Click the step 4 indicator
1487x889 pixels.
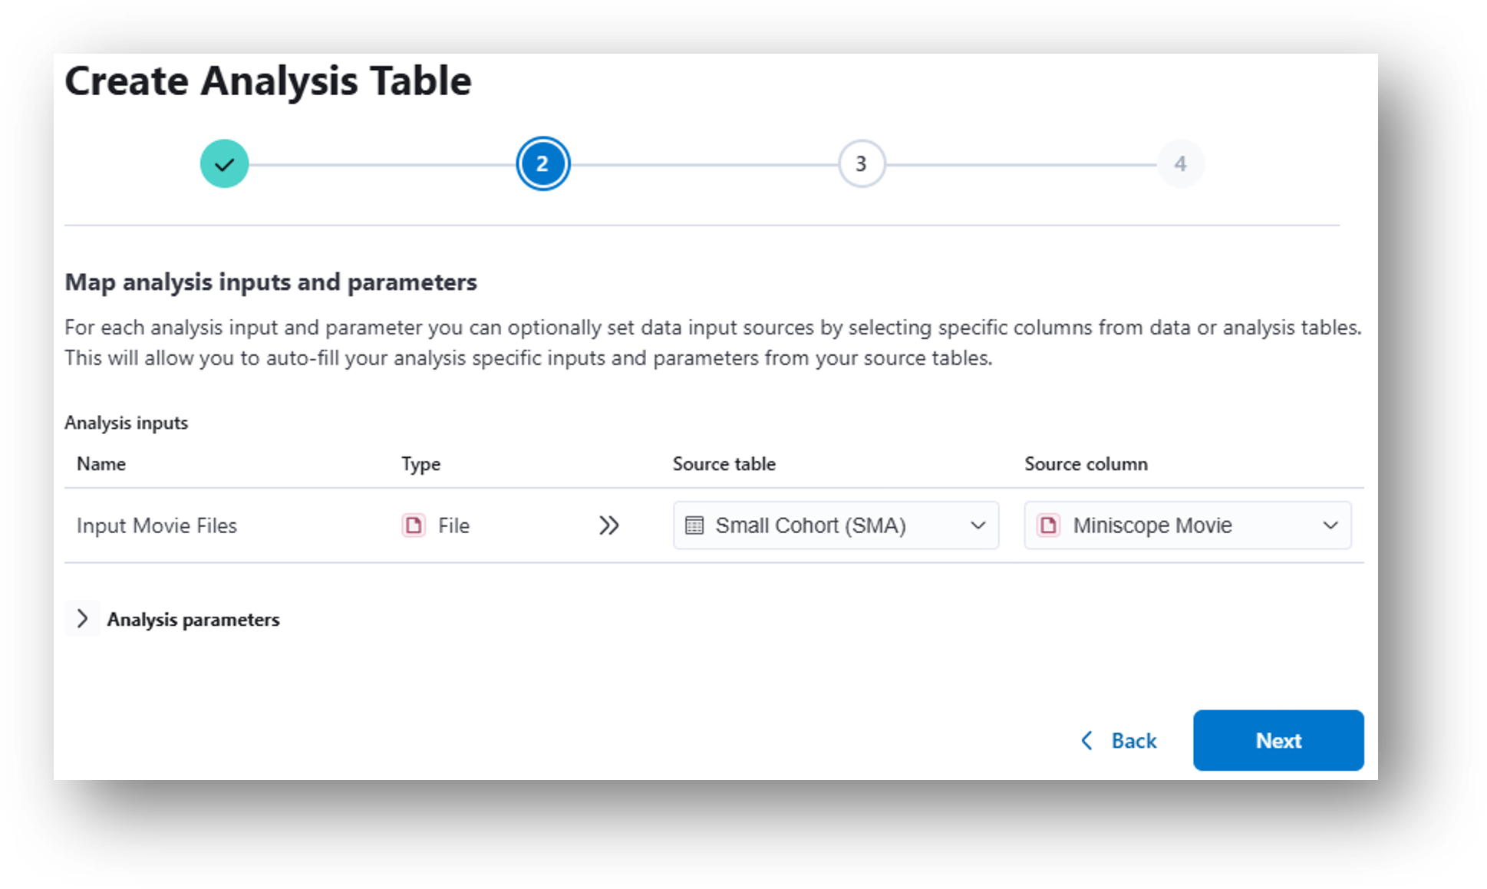(x=1180, y=163)
